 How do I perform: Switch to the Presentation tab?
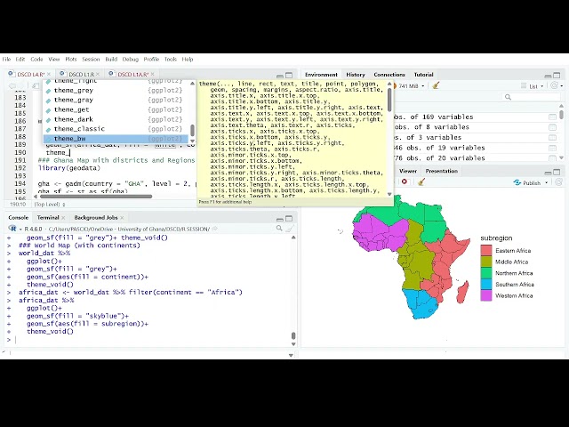pos(442,171)
